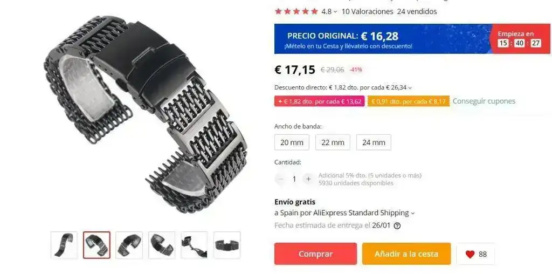Select the 20 mm band width option
Image resolution: width=552 pixels, height=274 pixels.
point(292,142)
